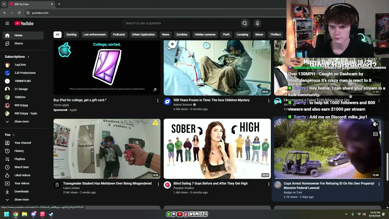Open watch History
This screenshot has width=389, height=219.
pos(23,151)
